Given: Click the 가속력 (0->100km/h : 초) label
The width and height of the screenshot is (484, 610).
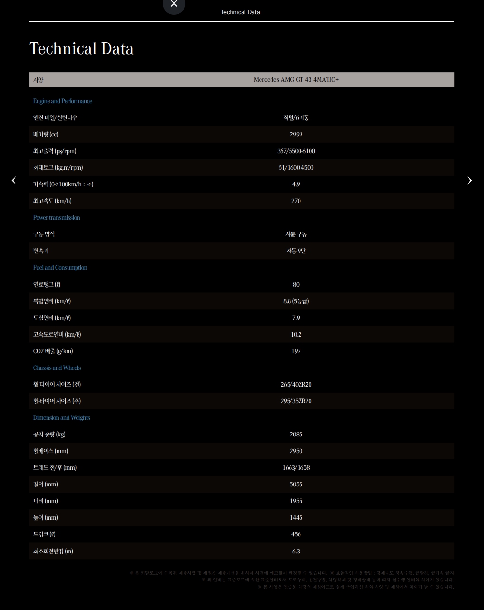Looking at the screenshot, I should (63, 184).
